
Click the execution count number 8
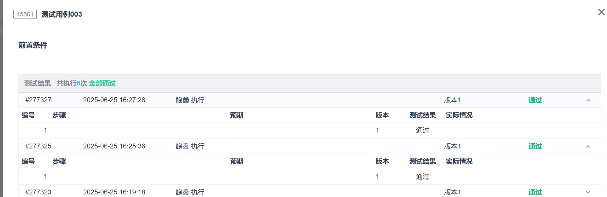coord(78,83)
